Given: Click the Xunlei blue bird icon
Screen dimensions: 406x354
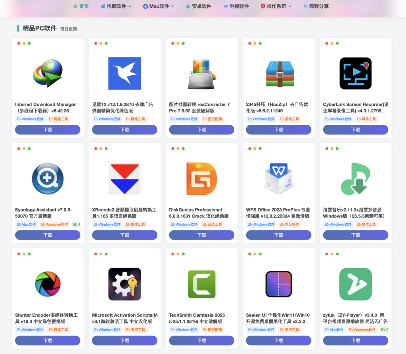Looking at the screenshot, I should pyautogui.click(x=124, y=73).
